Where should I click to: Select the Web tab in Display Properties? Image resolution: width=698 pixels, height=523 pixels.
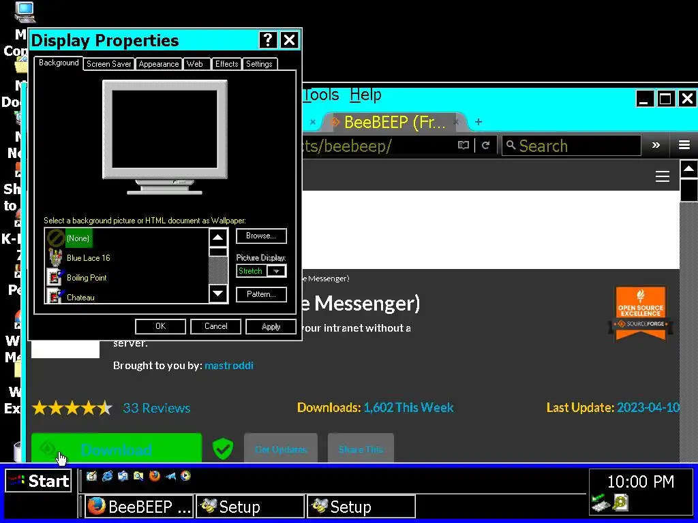195,64
